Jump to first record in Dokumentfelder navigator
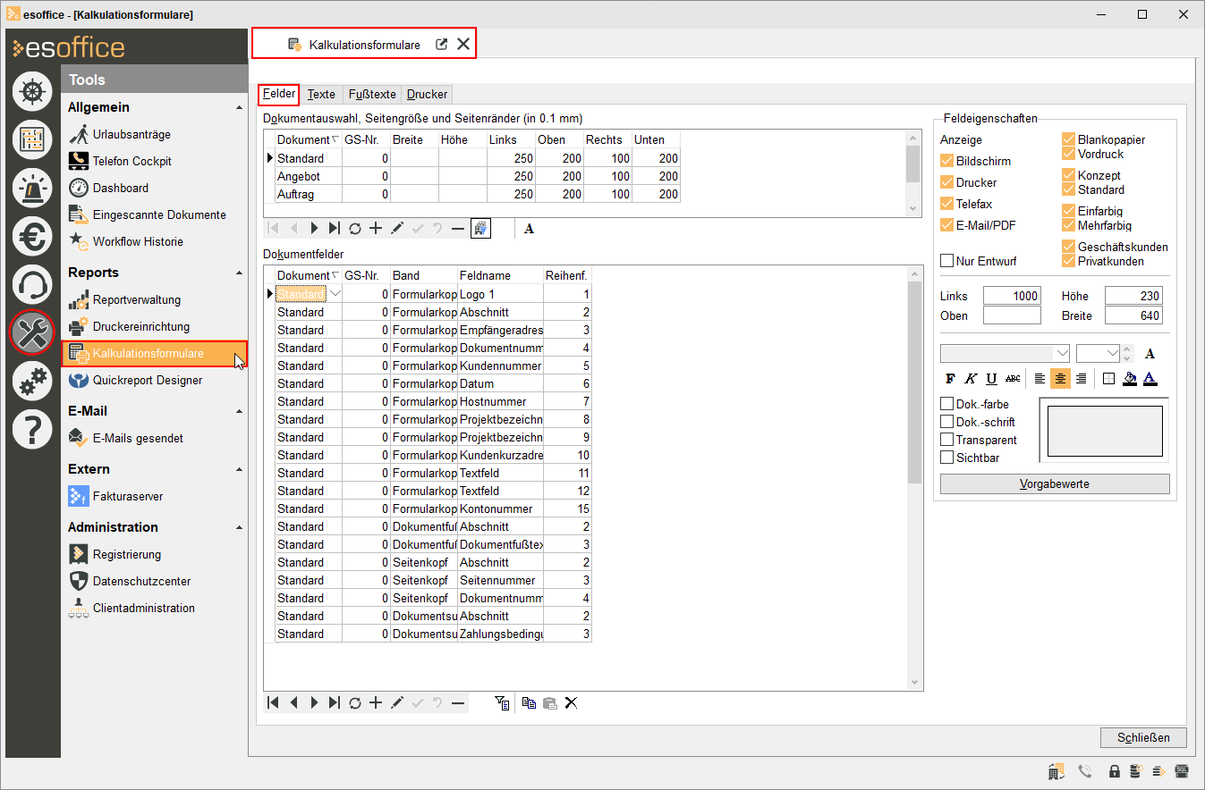The width and height of the screenshot is (1205, 790). pyautogui.click(x=273, y=703)
